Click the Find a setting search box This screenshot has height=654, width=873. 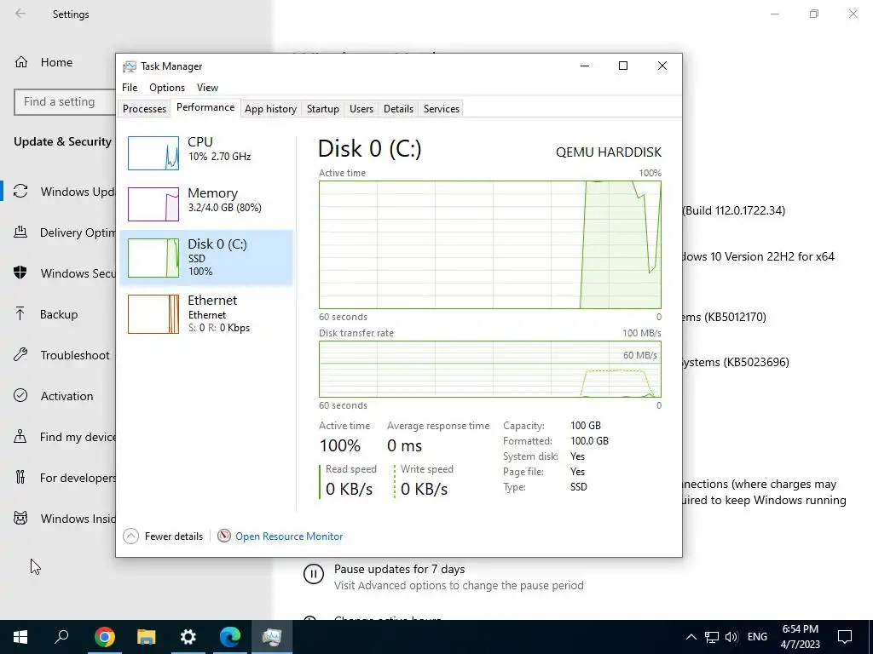pyautogui.click(x=65, y=102)
